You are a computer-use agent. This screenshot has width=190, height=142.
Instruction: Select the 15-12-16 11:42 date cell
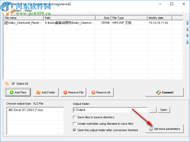point(158,23)
